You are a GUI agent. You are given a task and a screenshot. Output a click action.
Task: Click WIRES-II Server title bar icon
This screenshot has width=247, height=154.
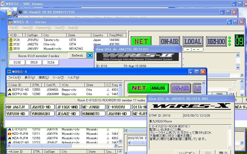[10, 22]
